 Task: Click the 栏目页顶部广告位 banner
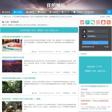(39, 30)
